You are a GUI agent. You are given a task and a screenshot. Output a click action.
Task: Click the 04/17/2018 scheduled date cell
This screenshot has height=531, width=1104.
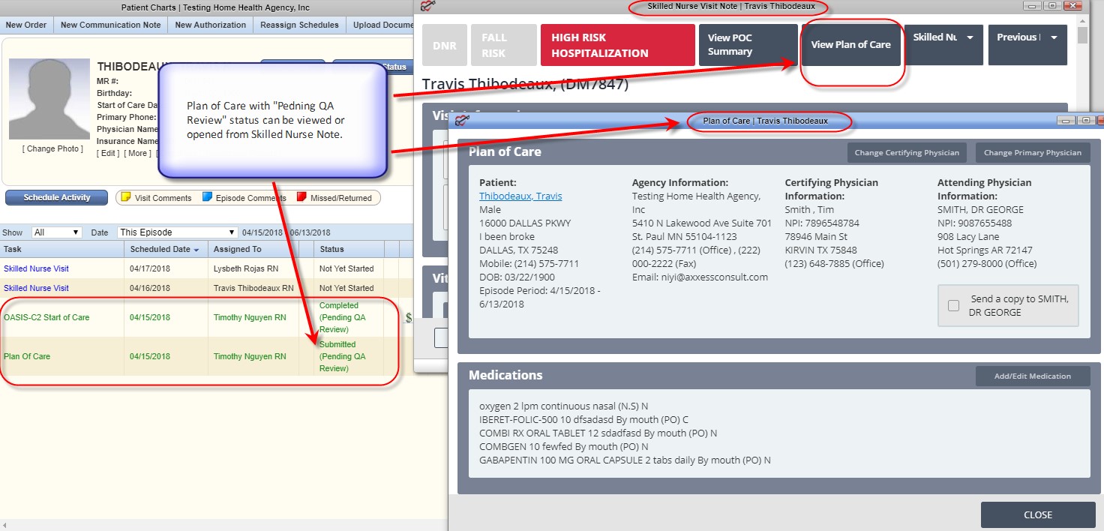point(149,268)
